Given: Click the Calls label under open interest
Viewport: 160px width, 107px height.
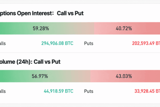Looking at the screenshot, I should 3,43.
